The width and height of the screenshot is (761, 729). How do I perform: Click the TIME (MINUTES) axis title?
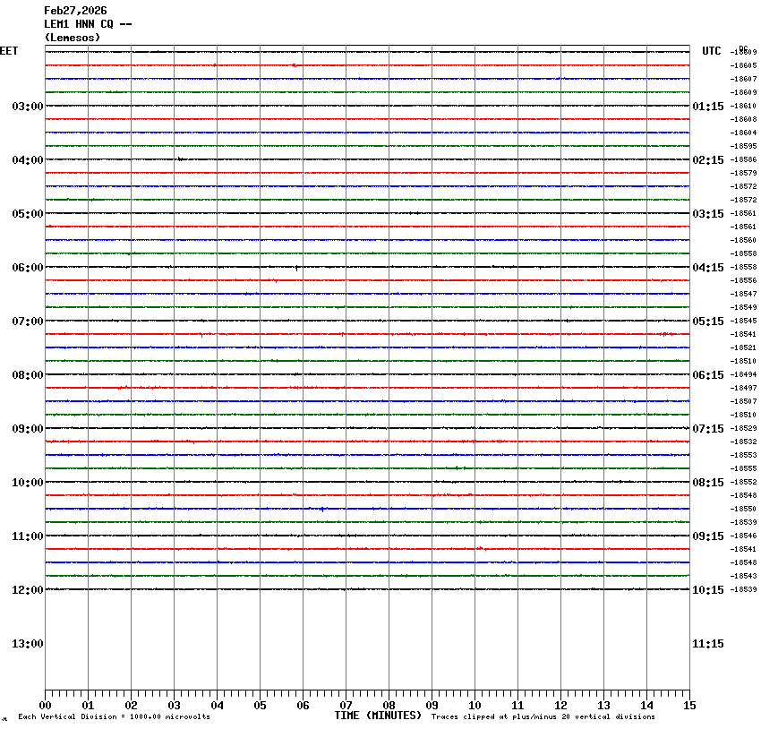[x=378, y=716]
